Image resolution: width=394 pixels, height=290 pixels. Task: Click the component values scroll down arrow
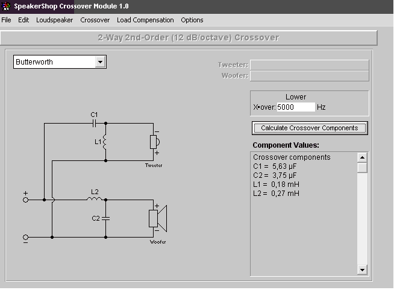point(362,270)
